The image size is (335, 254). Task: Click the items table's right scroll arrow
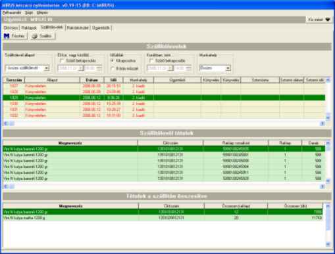tap(322, 186)
